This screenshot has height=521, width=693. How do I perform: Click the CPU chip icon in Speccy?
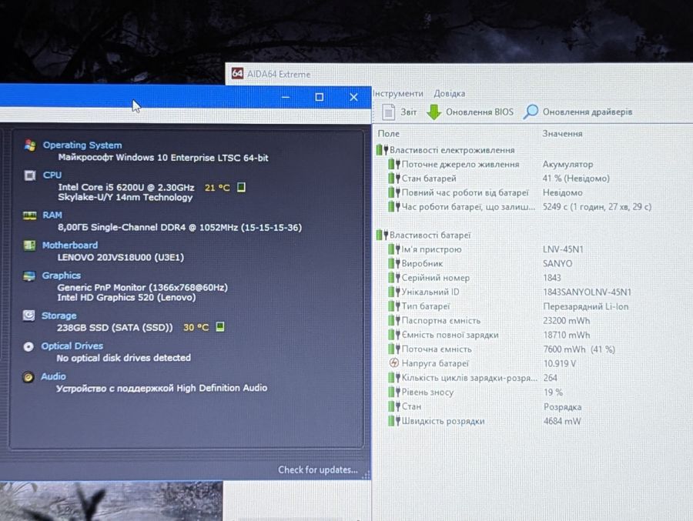(29, 175)
